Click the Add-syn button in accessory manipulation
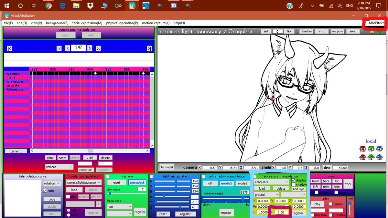This screenshot has width=388, height=218. 298,189
